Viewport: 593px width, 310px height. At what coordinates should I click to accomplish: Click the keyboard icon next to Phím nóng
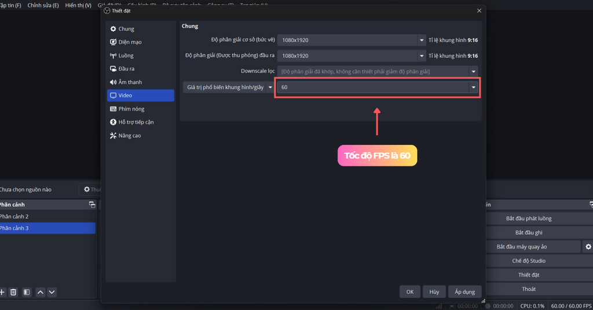tap(113, 109)
